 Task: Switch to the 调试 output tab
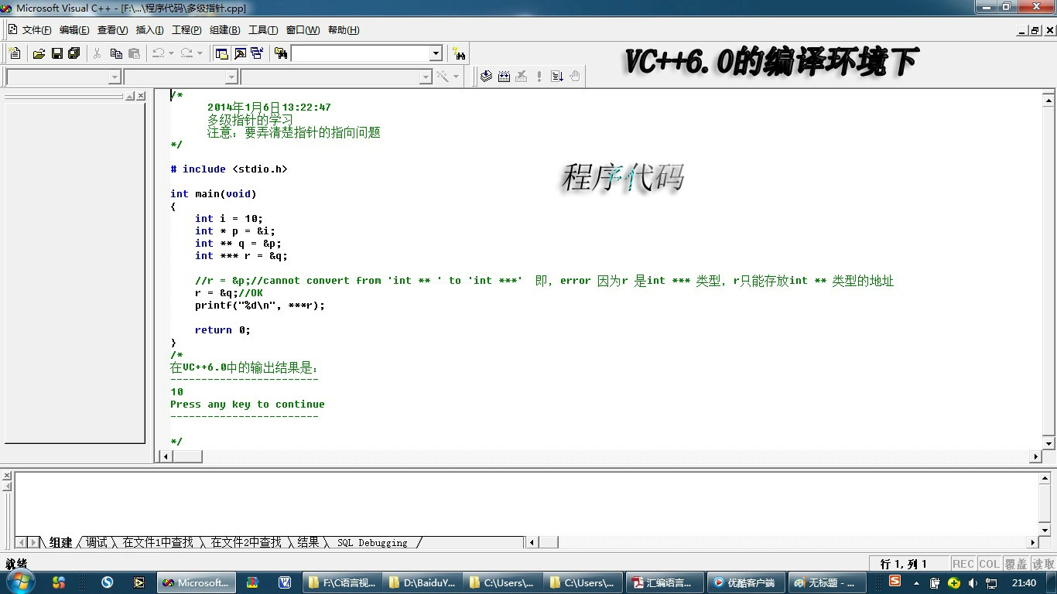pyautogui.click(x=97, y=543)
